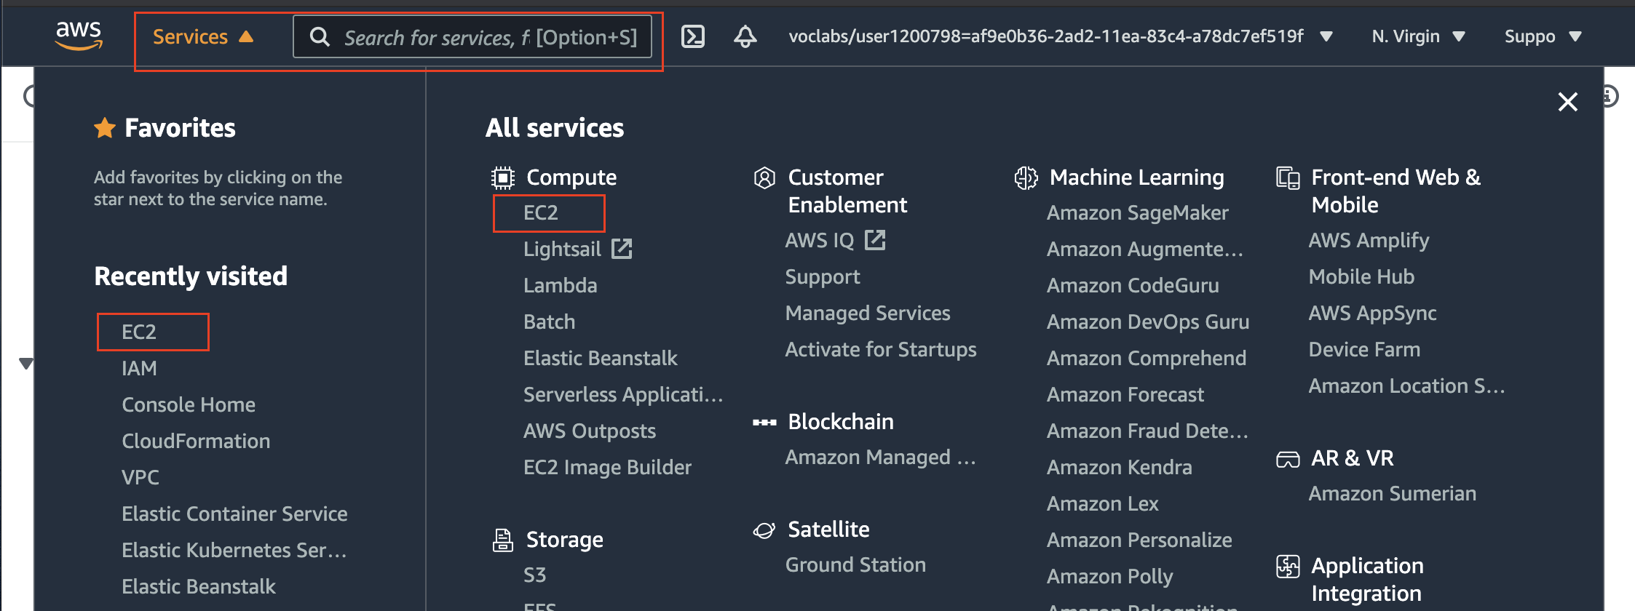
Task: Click the AWS logo to go home
Action: point(79,36)
